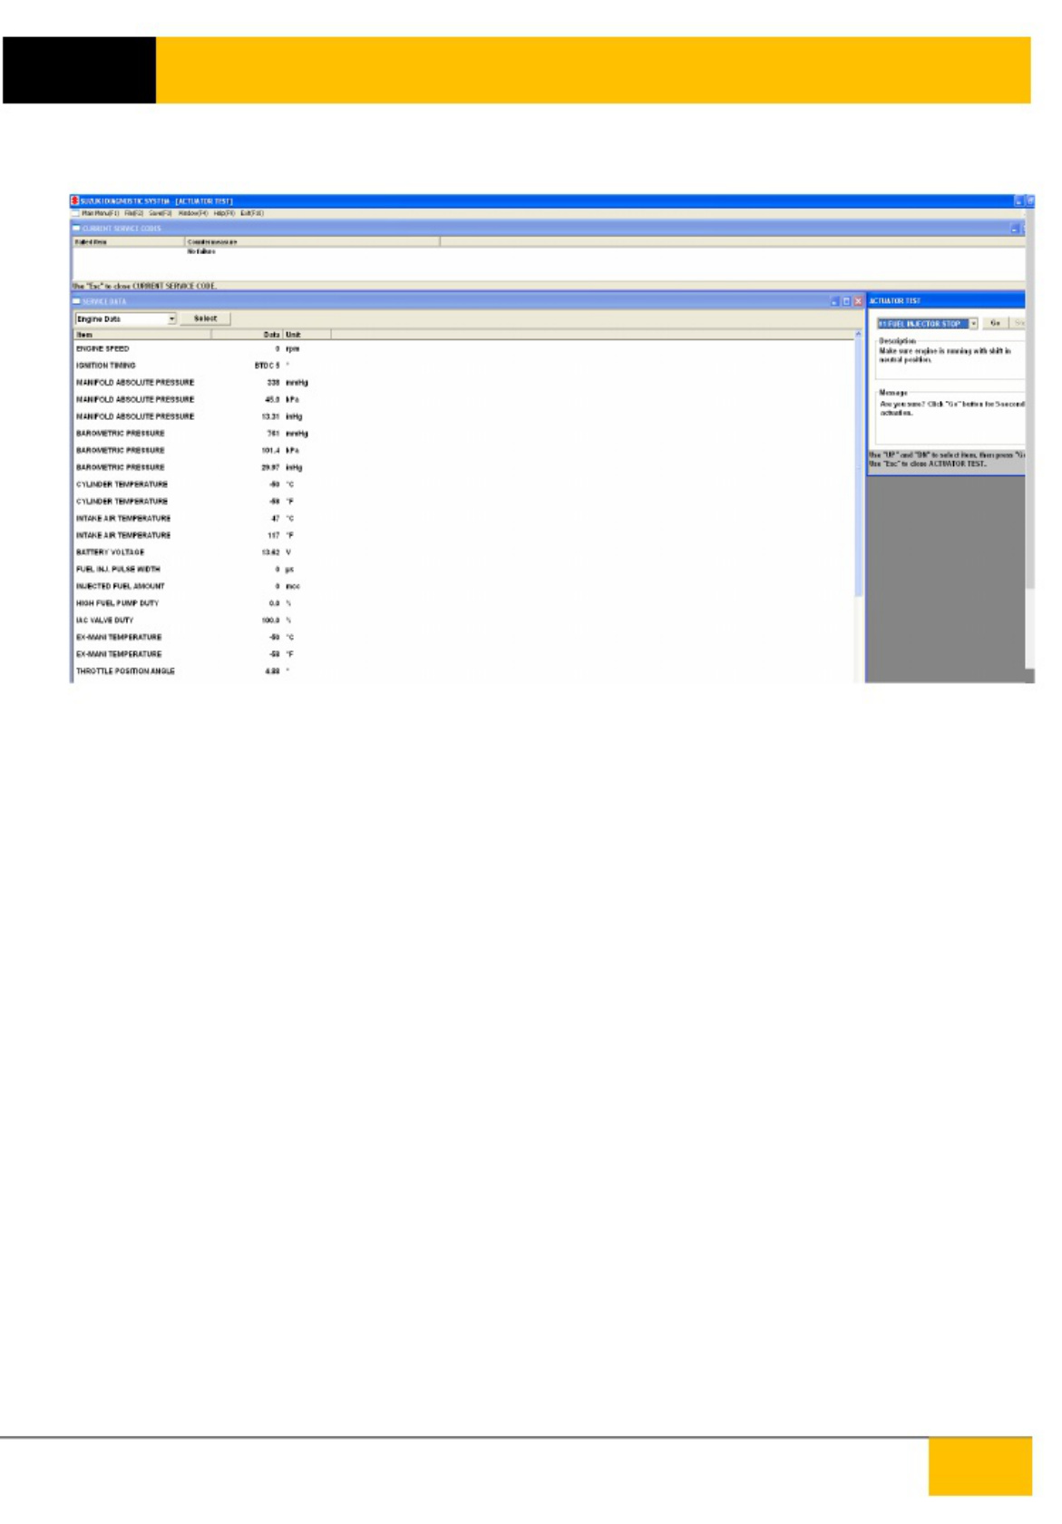The height and width of the screenshot is (1524, 1062).
Task: Open the File(F2) menu
Action: pyautogui.click(x=134, y=213)
